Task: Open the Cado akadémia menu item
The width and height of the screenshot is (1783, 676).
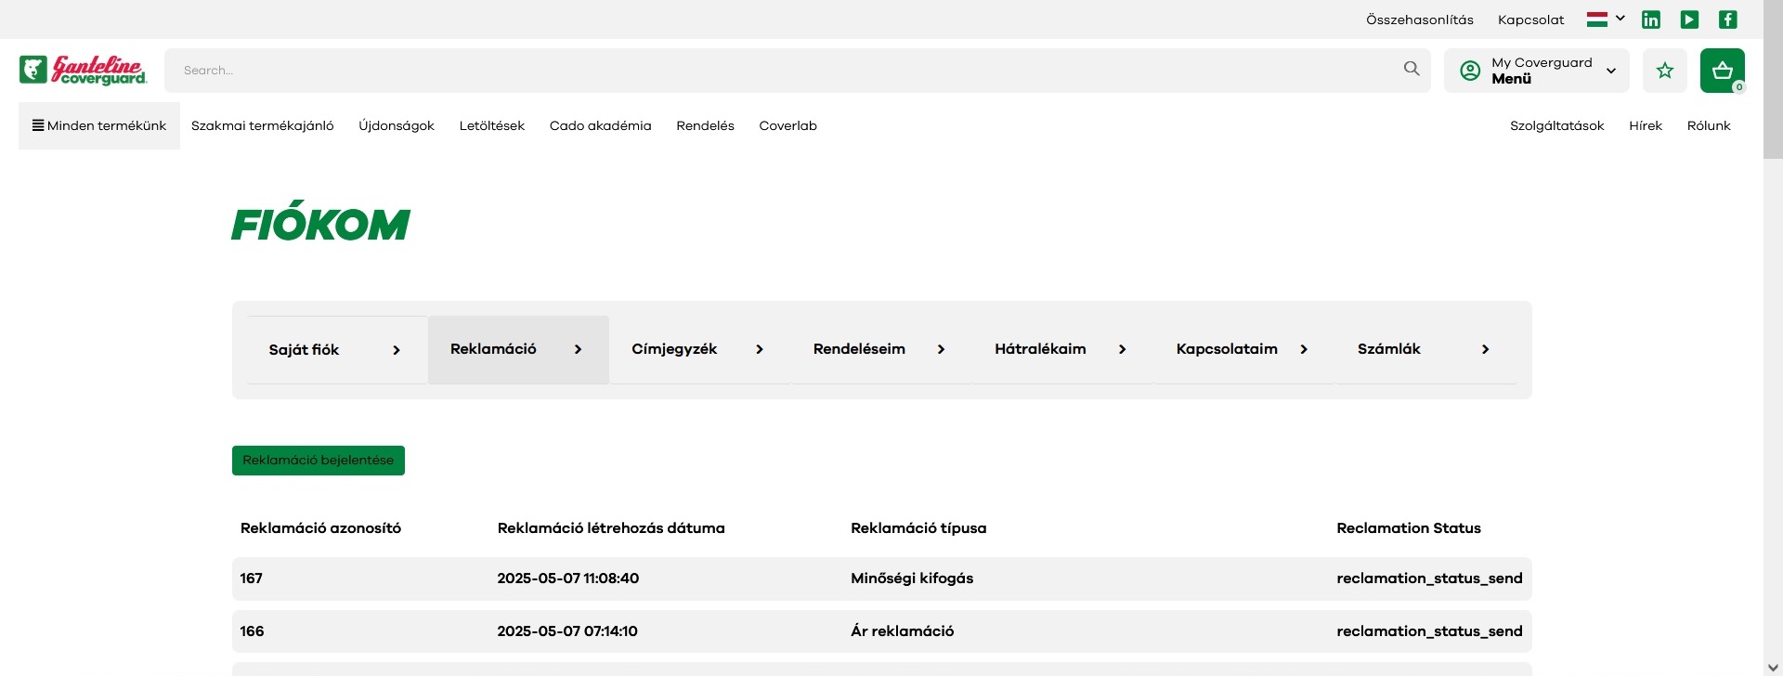Action: coord(600,126)
